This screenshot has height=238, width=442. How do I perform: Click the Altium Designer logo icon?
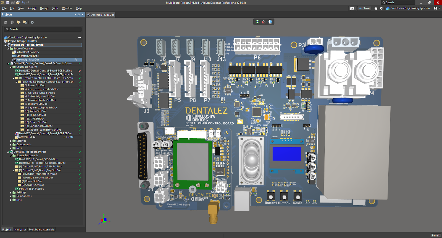pos(2,2)
